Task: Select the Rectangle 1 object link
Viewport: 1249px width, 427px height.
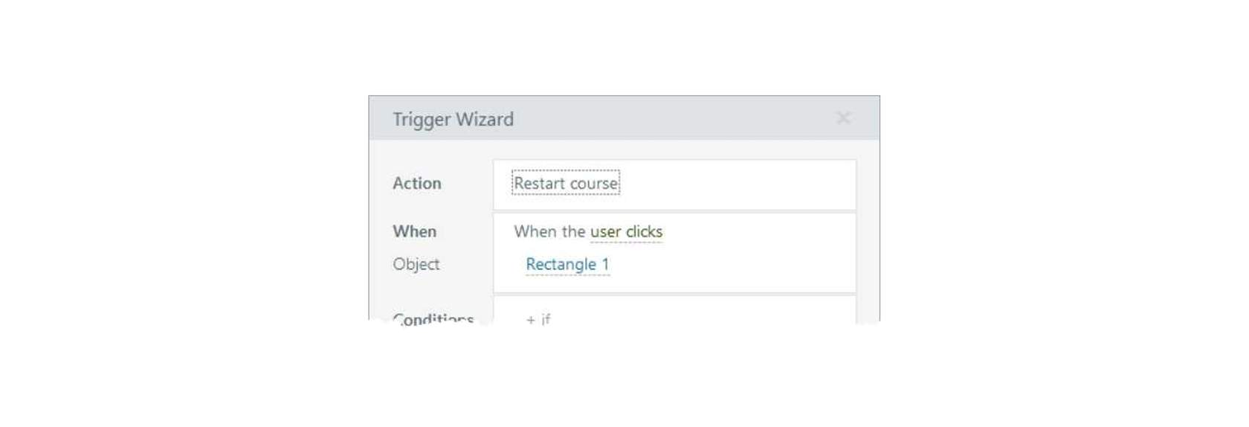Action: pos(567,264)
